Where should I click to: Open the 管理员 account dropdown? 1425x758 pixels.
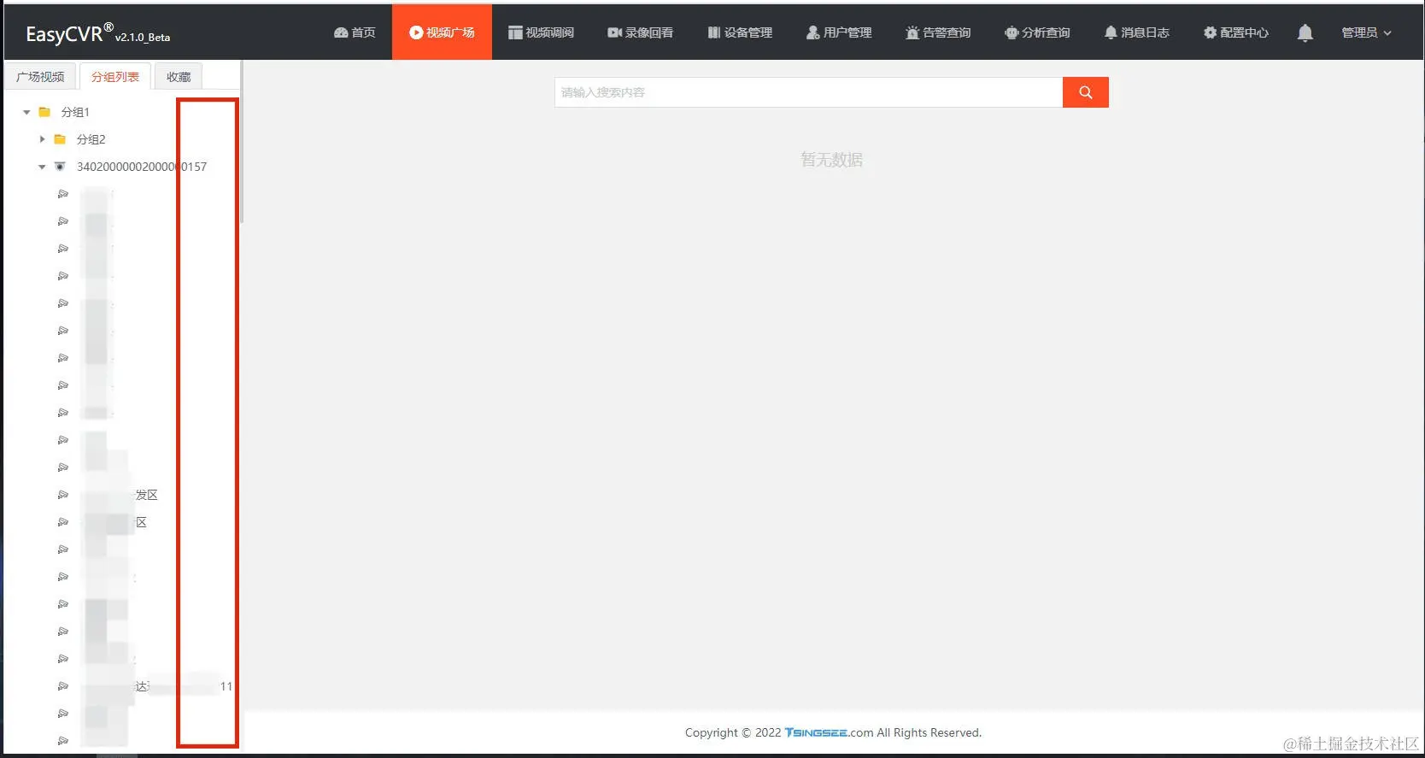[1366, 32]
